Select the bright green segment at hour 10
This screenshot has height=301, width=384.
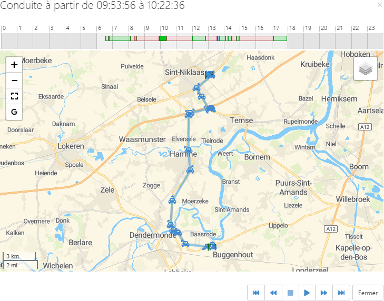pyautogui.click(x=163, y=38)
